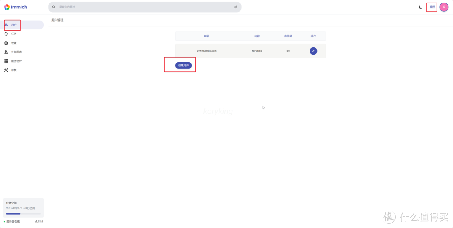
Task: Click the v1.111.0 version label
Action: 39,221
